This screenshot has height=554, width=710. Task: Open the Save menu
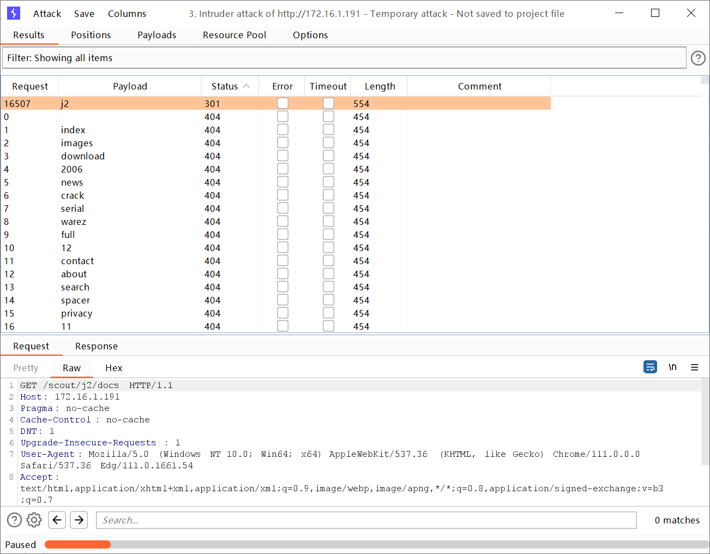84,14
